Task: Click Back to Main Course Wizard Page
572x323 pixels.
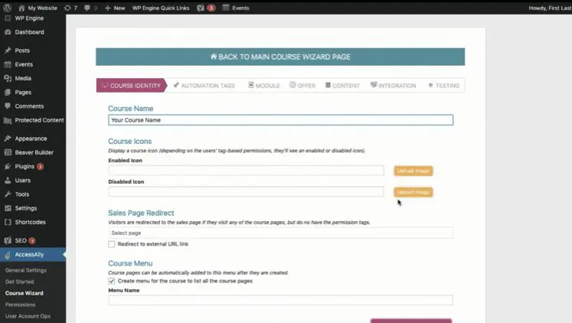Action: 280,57
